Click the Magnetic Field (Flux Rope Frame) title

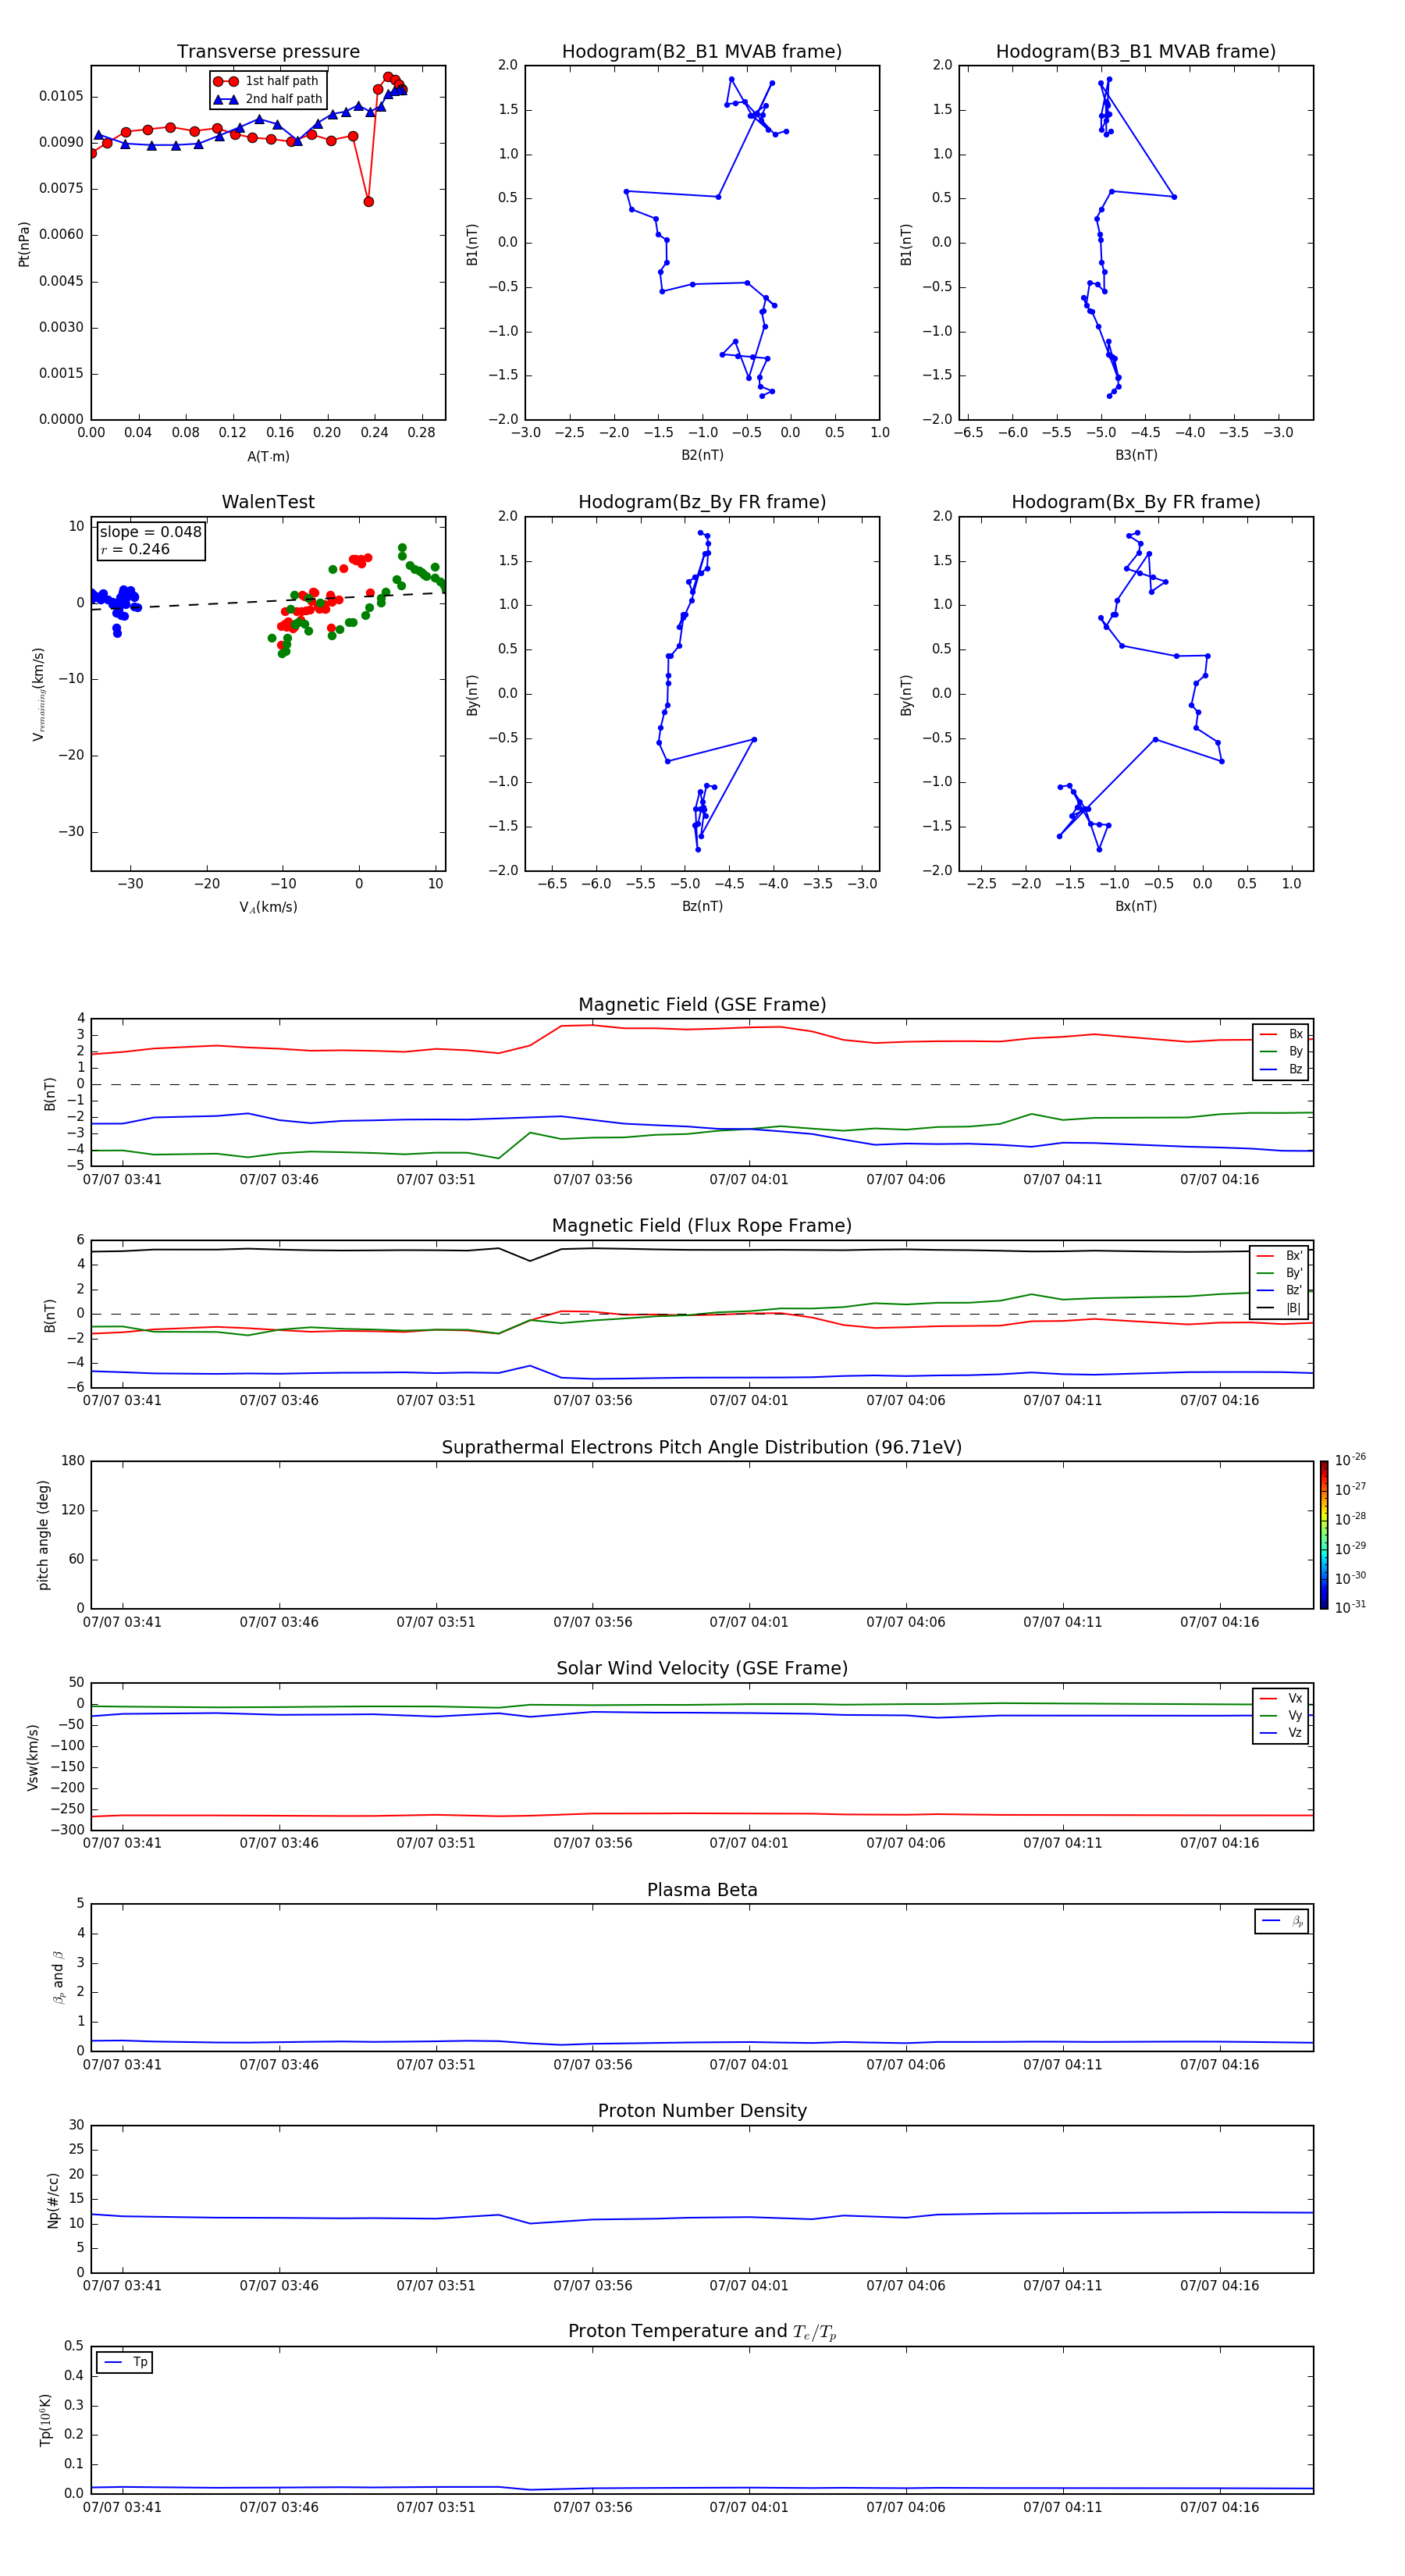point(701,1226)
